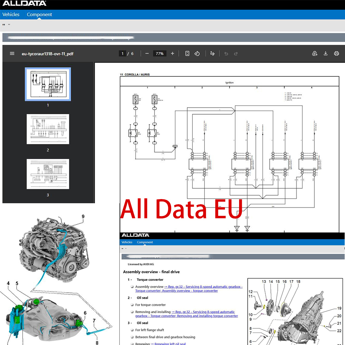This screenshot has width=345, height=345.
Task: Select page 1 thumbnail
Action: [48, 84]
